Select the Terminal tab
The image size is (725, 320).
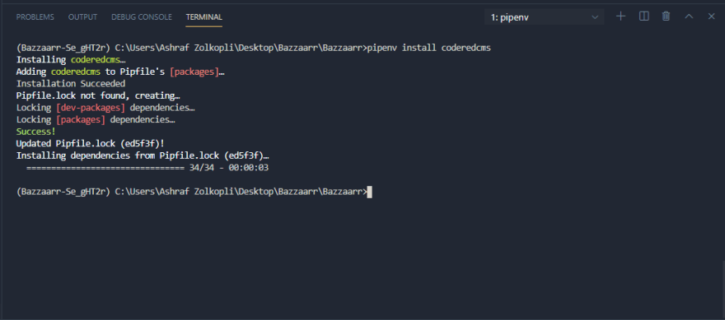click(204, 17)
